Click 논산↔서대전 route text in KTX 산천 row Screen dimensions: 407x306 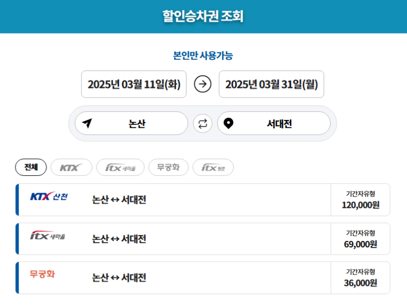(119, 200)
